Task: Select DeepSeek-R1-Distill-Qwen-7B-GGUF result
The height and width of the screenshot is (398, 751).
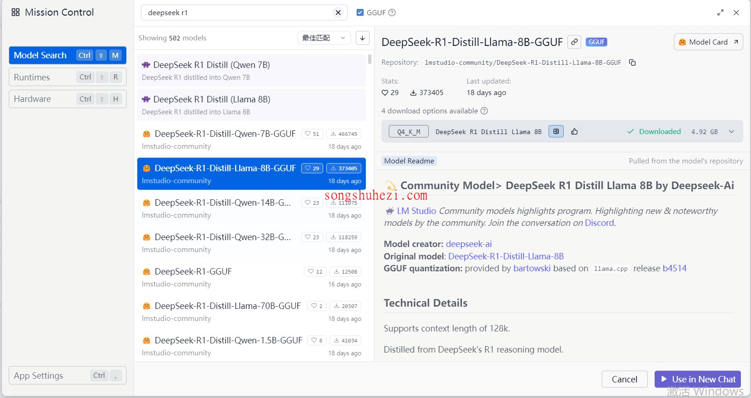Action: point(252,140)
